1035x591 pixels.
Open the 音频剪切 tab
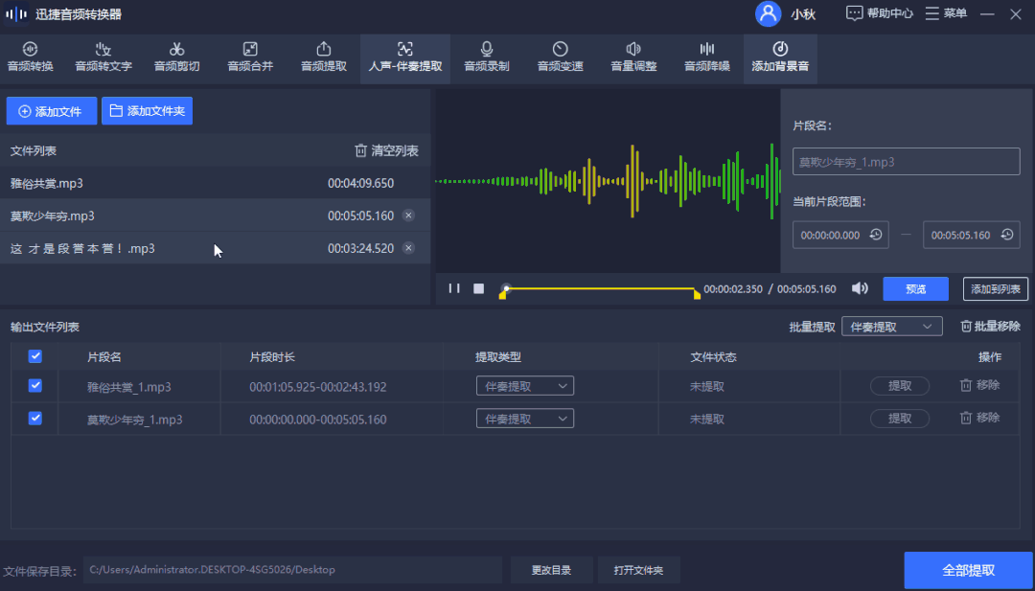click(177, 58)
